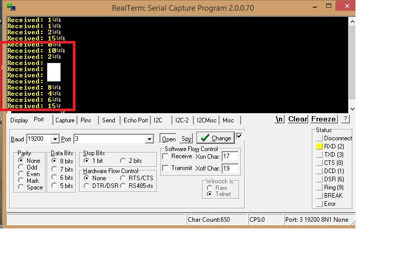
Task: Click CPS:0 in status bar
Action: pyautogui.click(x=257, y=220)
